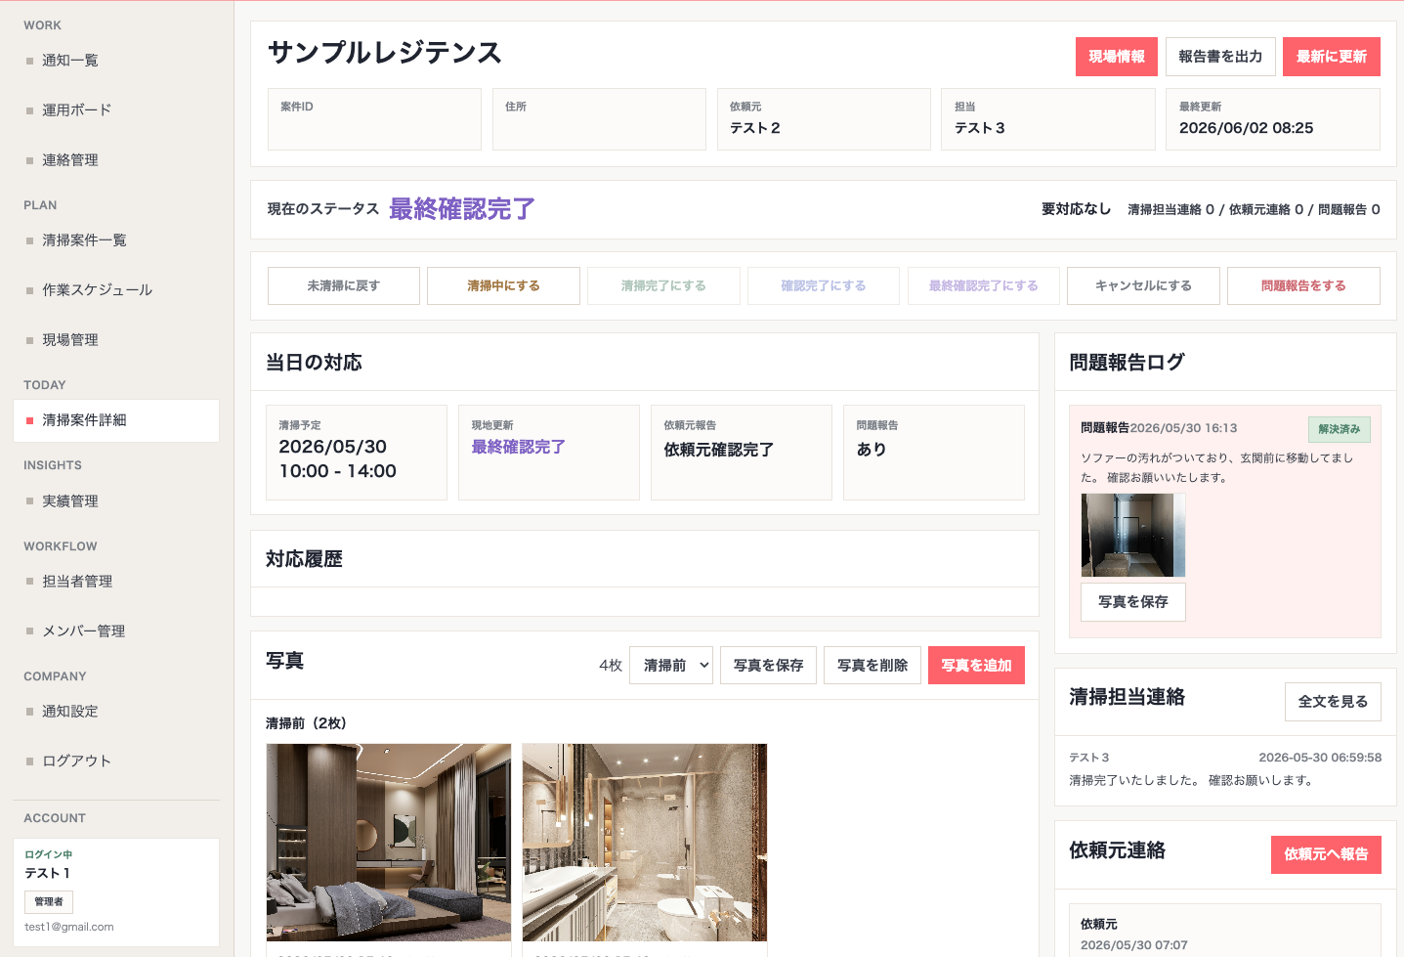The width and height of the screenshot is (1404, 957).
Task: Click the 最終確認完了 current status text
Action: pyautogui.click(x=462, y=209)
